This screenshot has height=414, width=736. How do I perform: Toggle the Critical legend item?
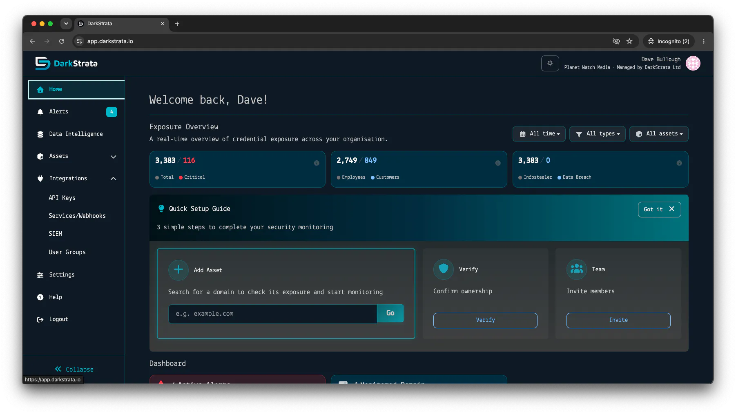(192, 177)
